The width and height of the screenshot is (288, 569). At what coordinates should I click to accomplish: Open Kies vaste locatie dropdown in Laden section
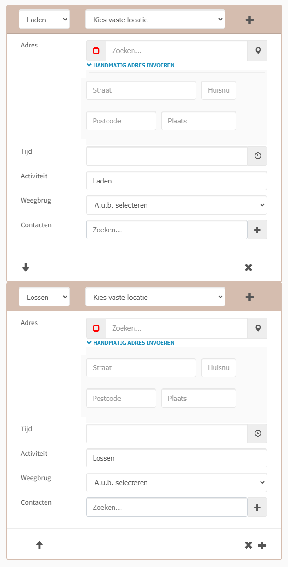coord(155,20)
